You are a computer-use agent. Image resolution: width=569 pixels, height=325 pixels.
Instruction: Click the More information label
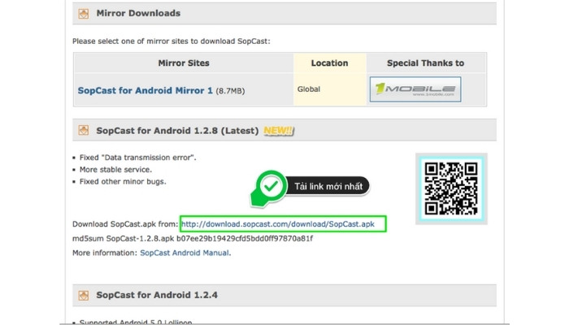pos(105,253)
